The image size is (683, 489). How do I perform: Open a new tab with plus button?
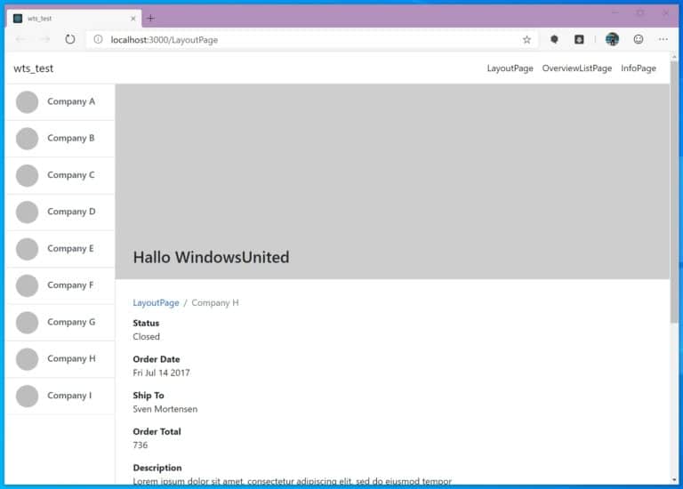pos(150,19)
